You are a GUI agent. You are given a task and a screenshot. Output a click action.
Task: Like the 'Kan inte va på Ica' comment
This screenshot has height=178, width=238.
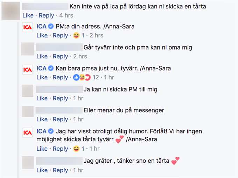(x=28, y=15)
